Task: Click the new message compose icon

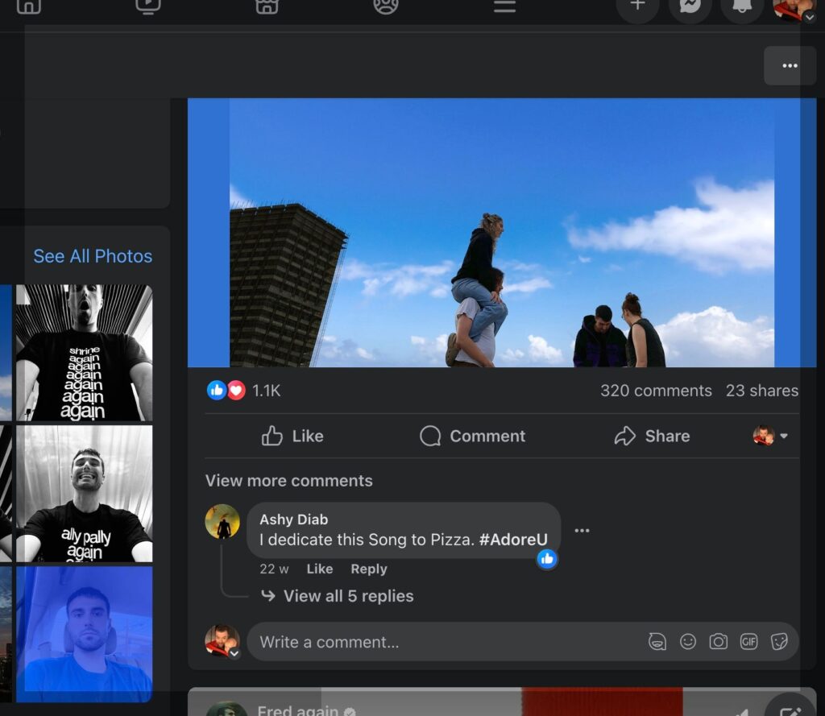Action: [x=790, y=709]
